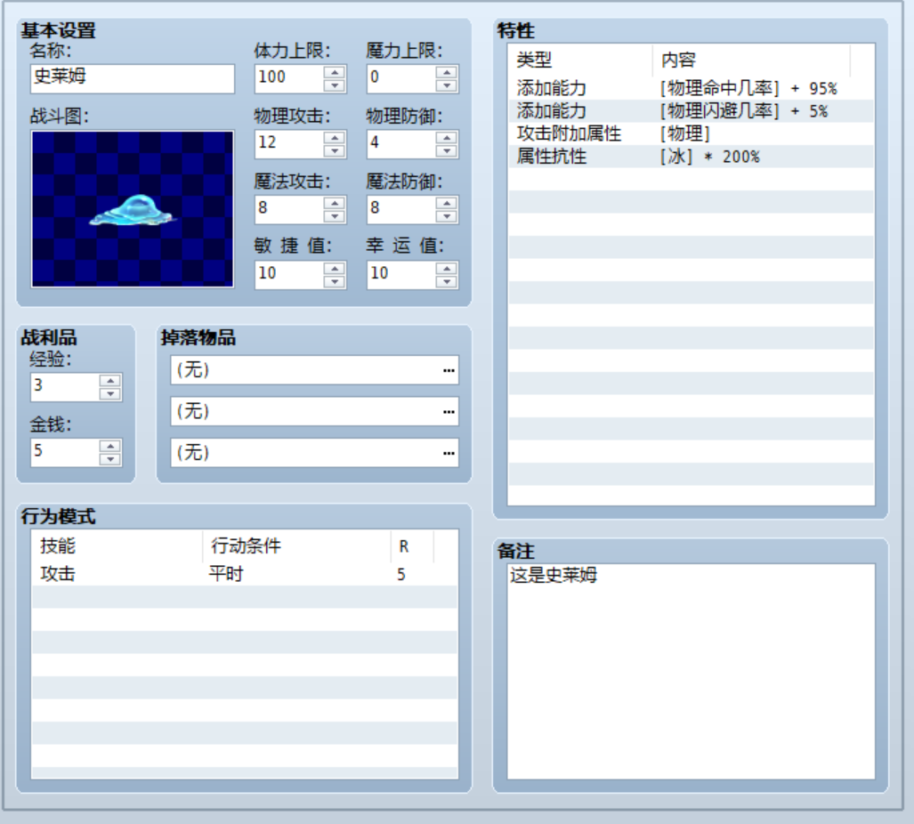
Task: Click the 物理防御 value field showing 4
Action: coord(401,144)
